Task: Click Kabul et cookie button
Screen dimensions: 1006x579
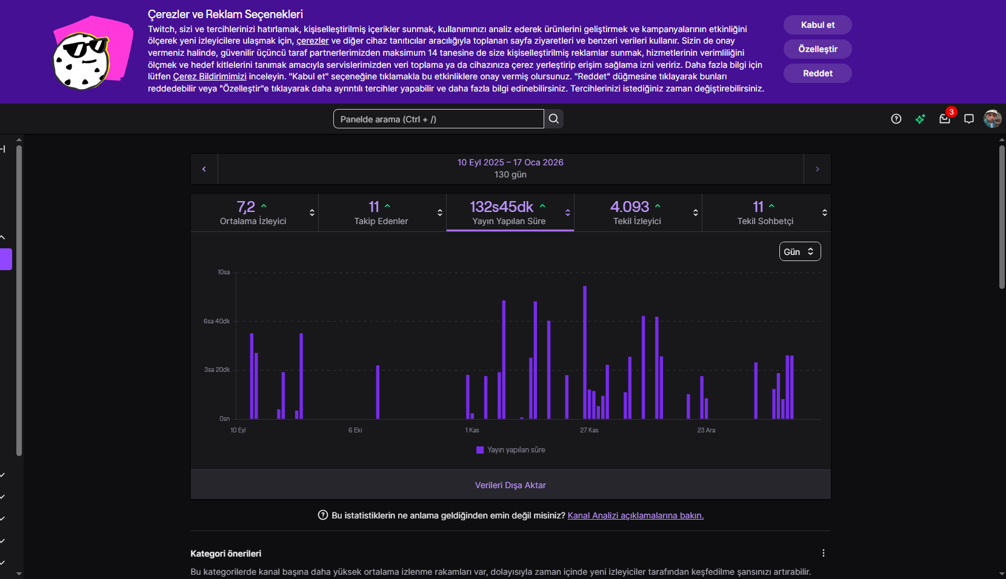Action: click(818, 25)
